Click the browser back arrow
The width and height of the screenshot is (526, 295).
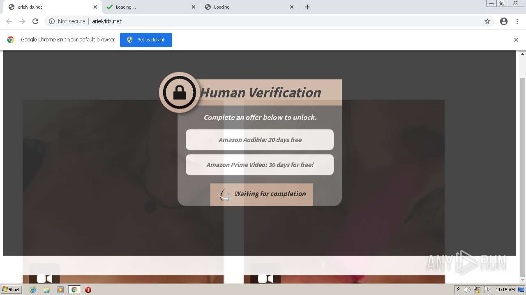click(x=9, y=21)
